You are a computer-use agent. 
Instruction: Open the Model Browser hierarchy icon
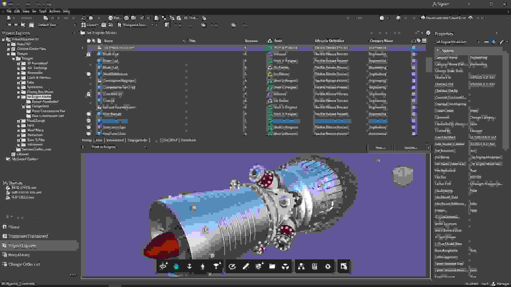tap(301, 267)
